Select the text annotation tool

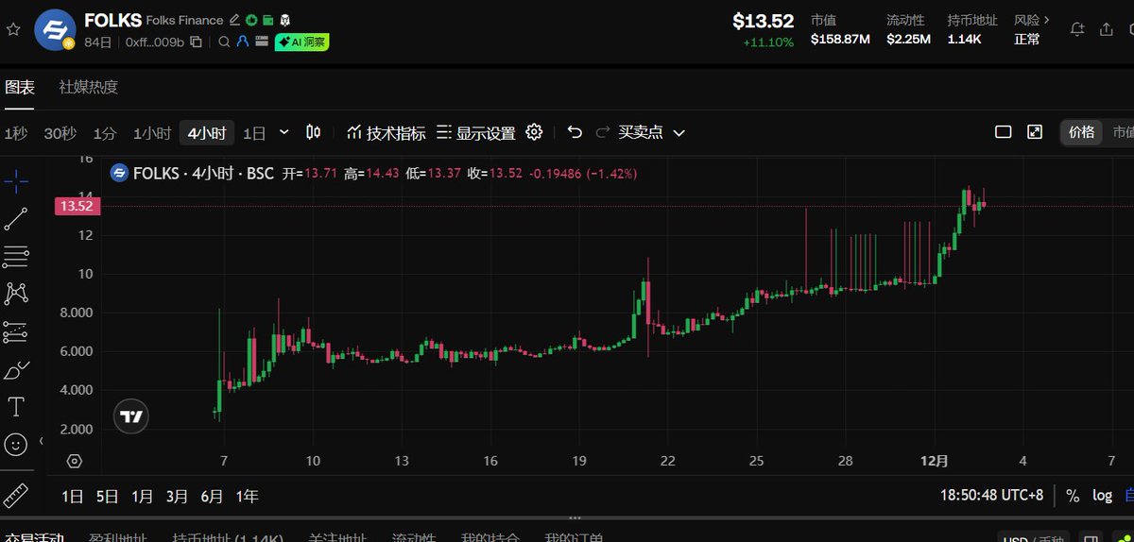[x=16, y=407]
